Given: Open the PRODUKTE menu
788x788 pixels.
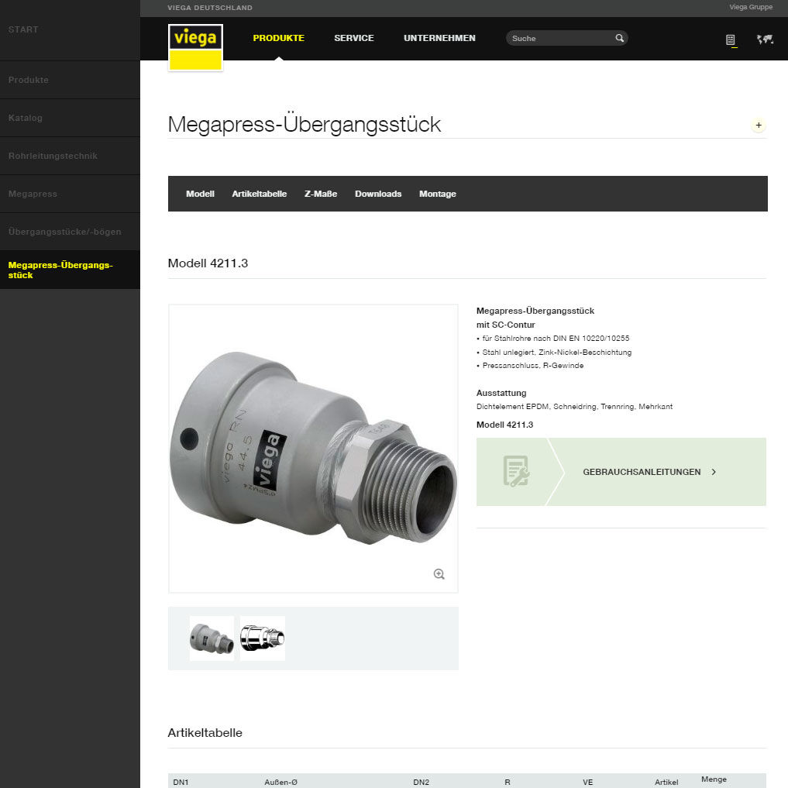Looking at the screenshot, I should (x=278, y=38).
